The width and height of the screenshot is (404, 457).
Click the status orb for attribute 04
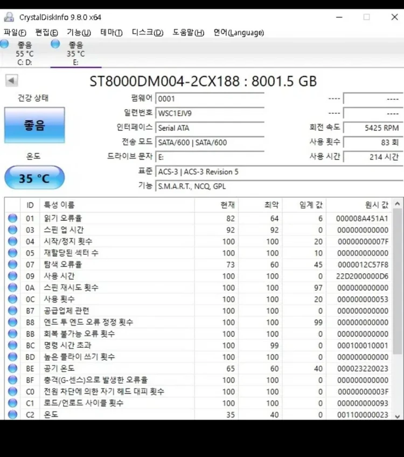pos(12,241)
